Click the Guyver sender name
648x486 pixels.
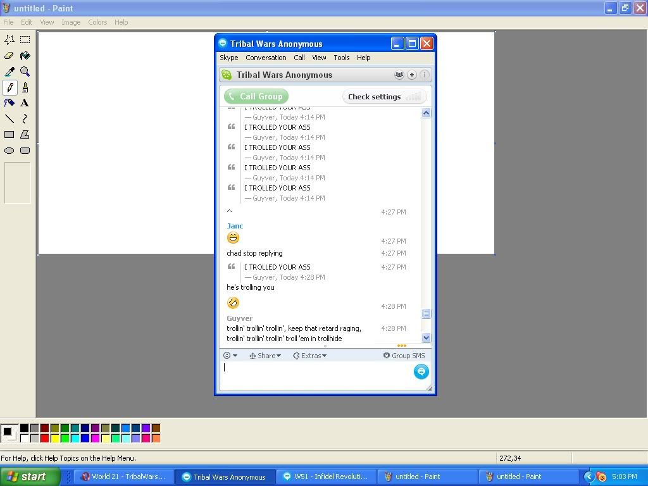pyautogui.click(x=240, y=319)
